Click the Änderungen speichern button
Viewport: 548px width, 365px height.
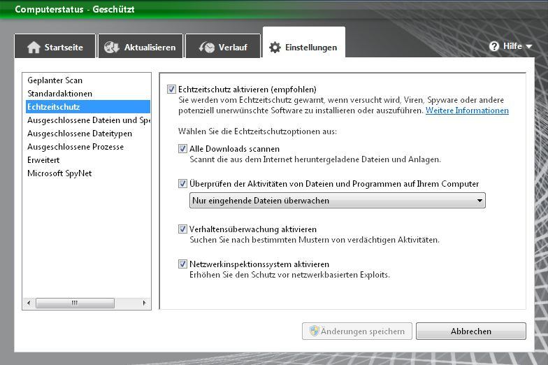pos(356,331)
